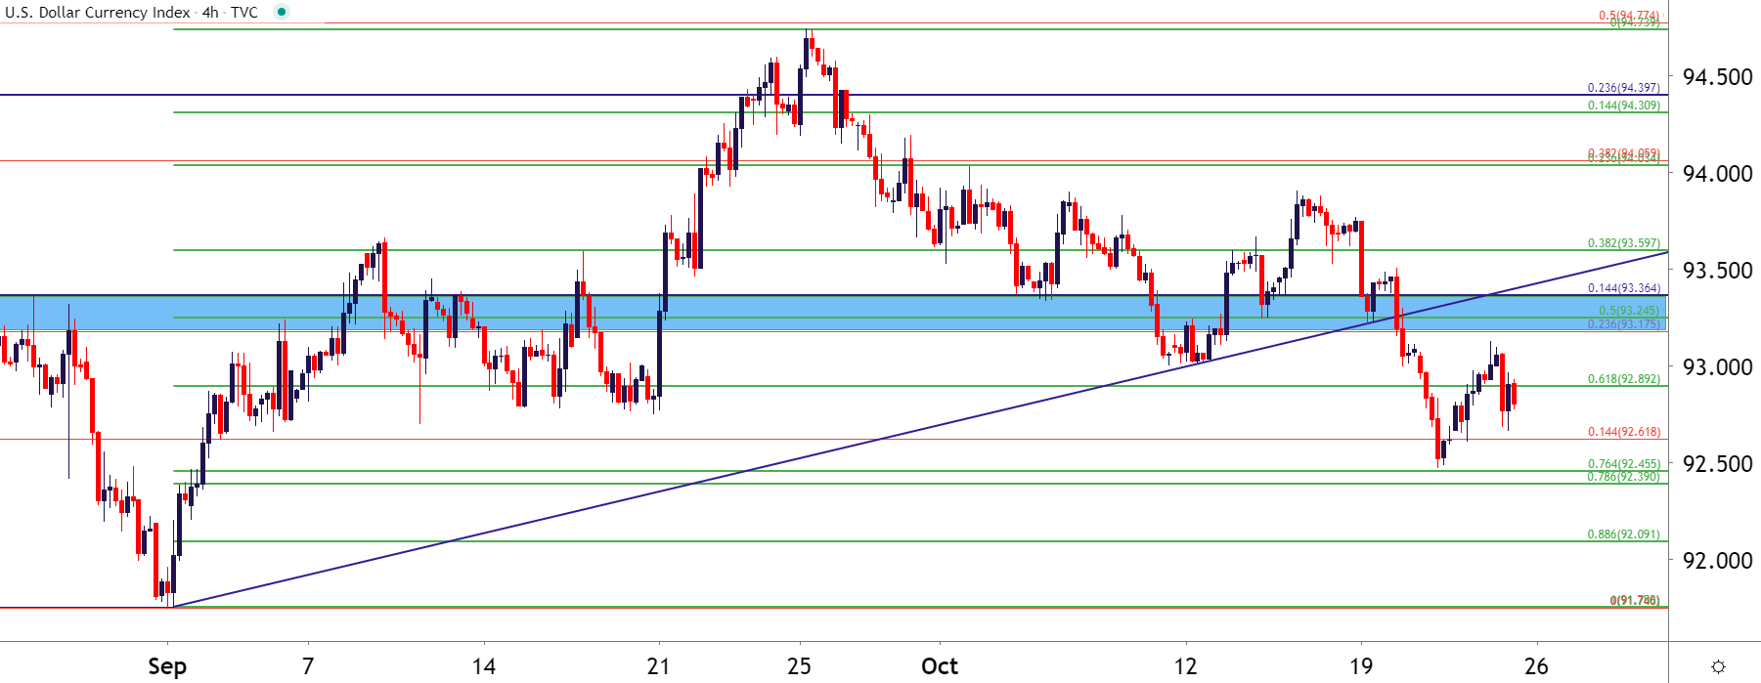Select the 0.5(93.245) Fibonacci label
The width and height of the screenshot is (1761, 683).
(x=1629, y=311)
